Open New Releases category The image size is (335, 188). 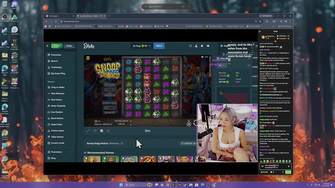point(56,93)
